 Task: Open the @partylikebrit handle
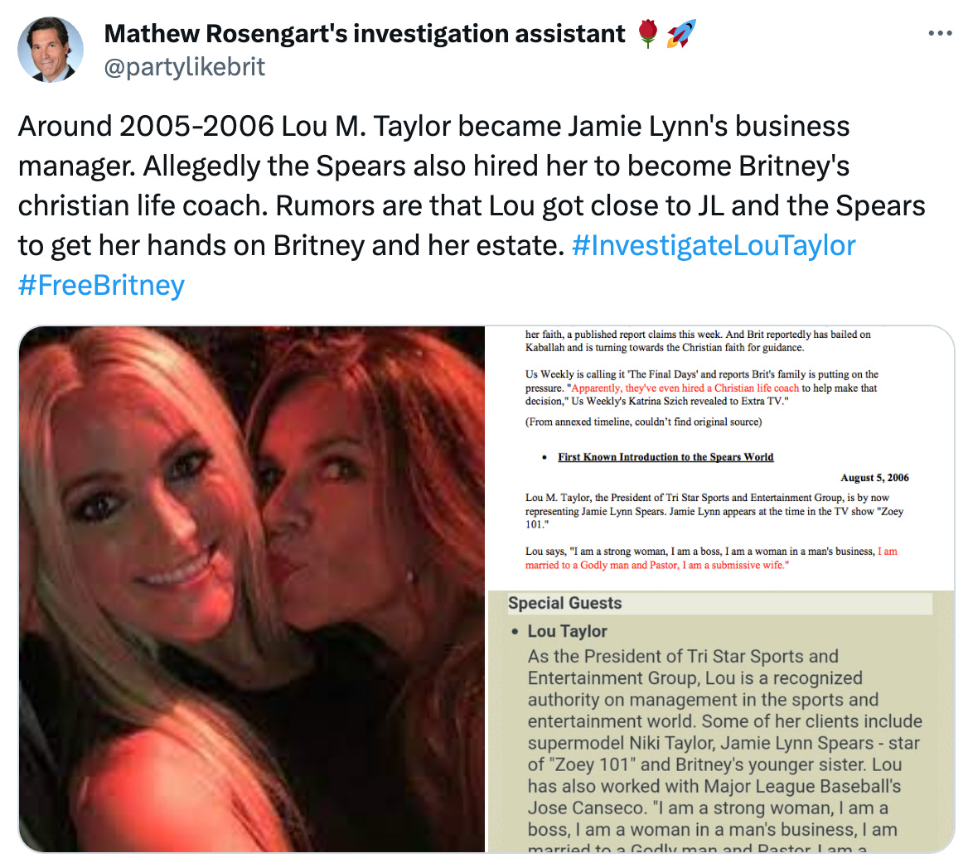pos(185,66)
